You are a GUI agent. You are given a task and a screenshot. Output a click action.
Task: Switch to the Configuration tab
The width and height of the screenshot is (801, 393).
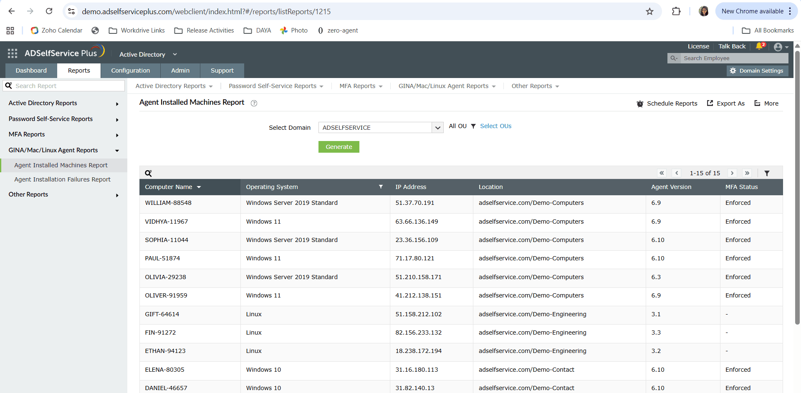coord(130,71)
